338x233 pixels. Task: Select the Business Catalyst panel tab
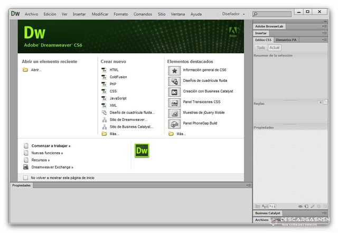coord(268,213)
